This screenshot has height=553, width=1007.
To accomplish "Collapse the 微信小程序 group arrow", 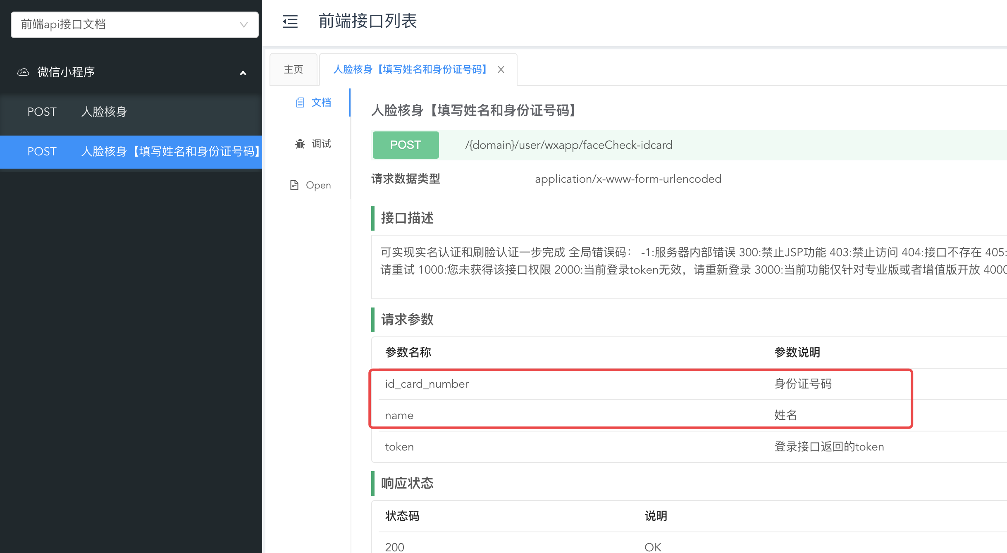I will pos(243,73).
